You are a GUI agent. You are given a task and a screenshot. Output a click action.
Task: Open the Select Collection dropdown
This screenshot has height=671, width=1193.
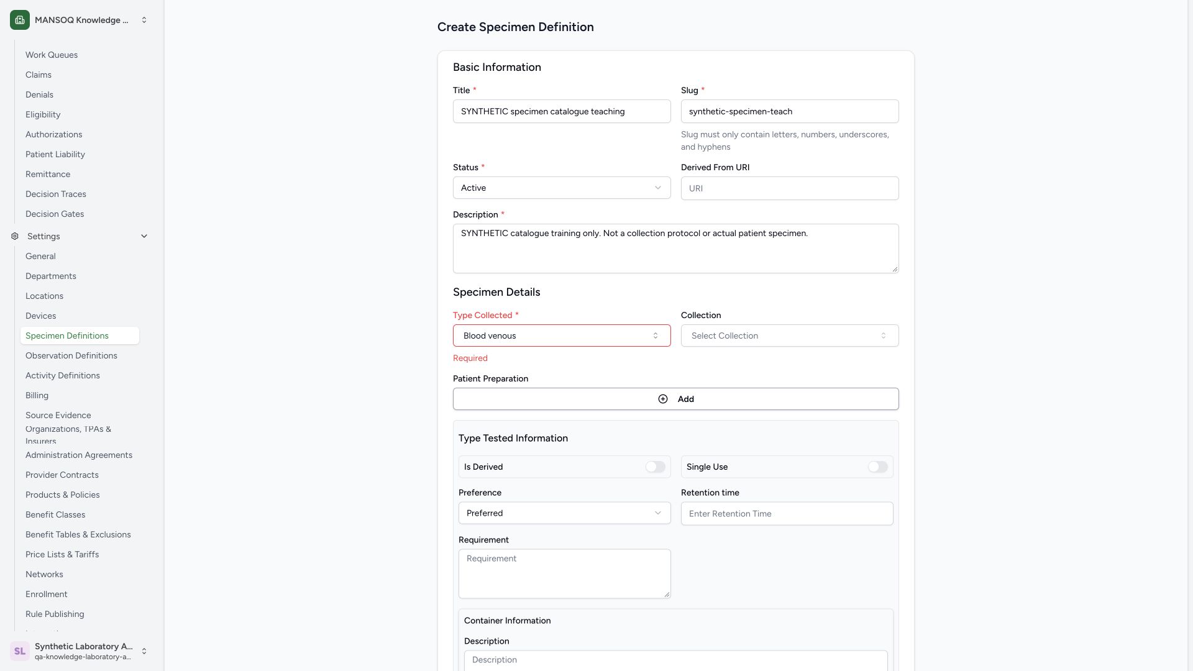pos(790,335)
